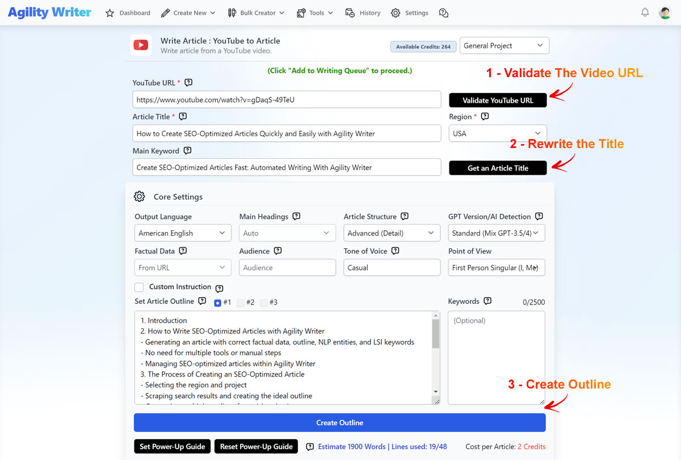This screenshot has height=460, width=681.
Task: Open the General Project dropdown
Action: point(505,45)
